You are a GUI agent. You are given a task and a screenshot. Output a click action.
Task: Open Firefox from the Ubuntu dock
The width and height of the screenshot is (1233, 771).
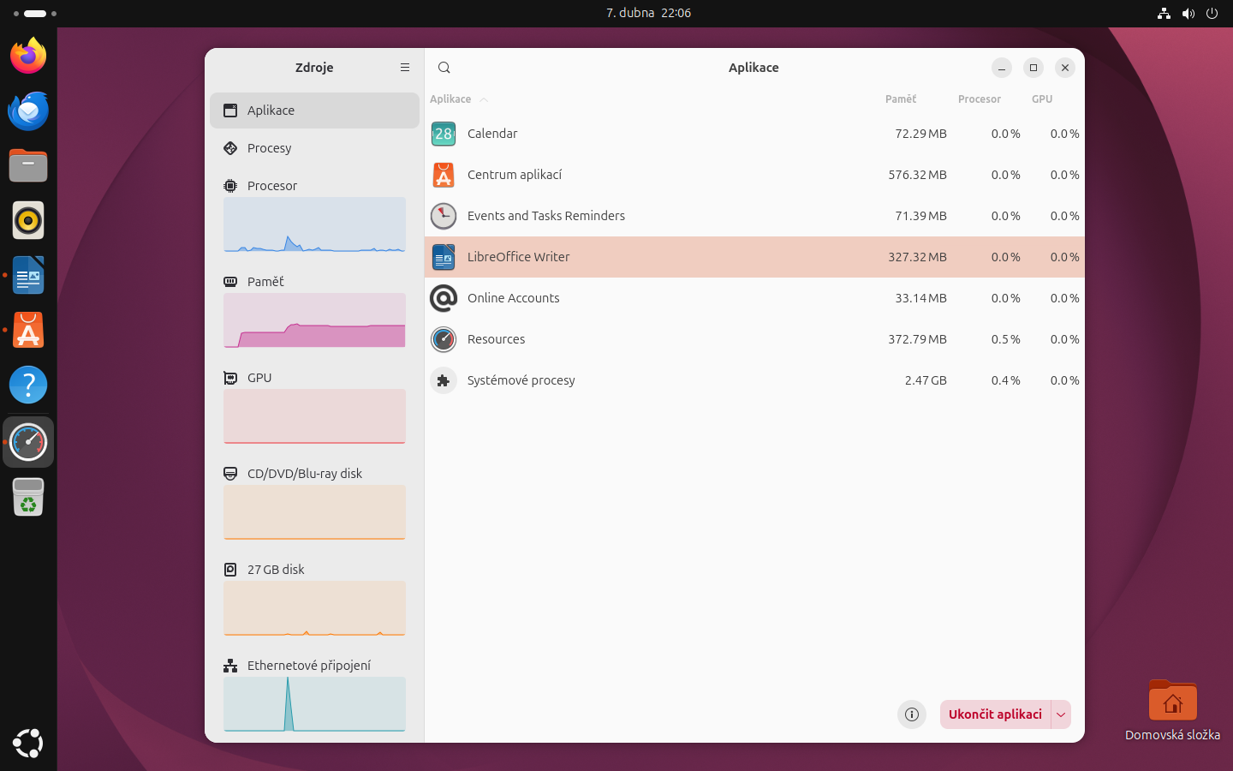pos(28,57)
